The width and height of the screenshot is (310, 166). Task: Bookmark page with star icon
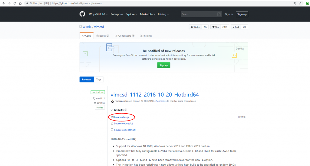[x=300, y=3]
